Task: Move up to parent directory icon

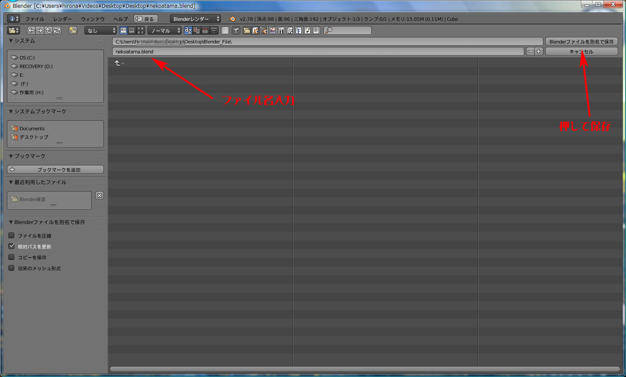Action: [48, 30]
